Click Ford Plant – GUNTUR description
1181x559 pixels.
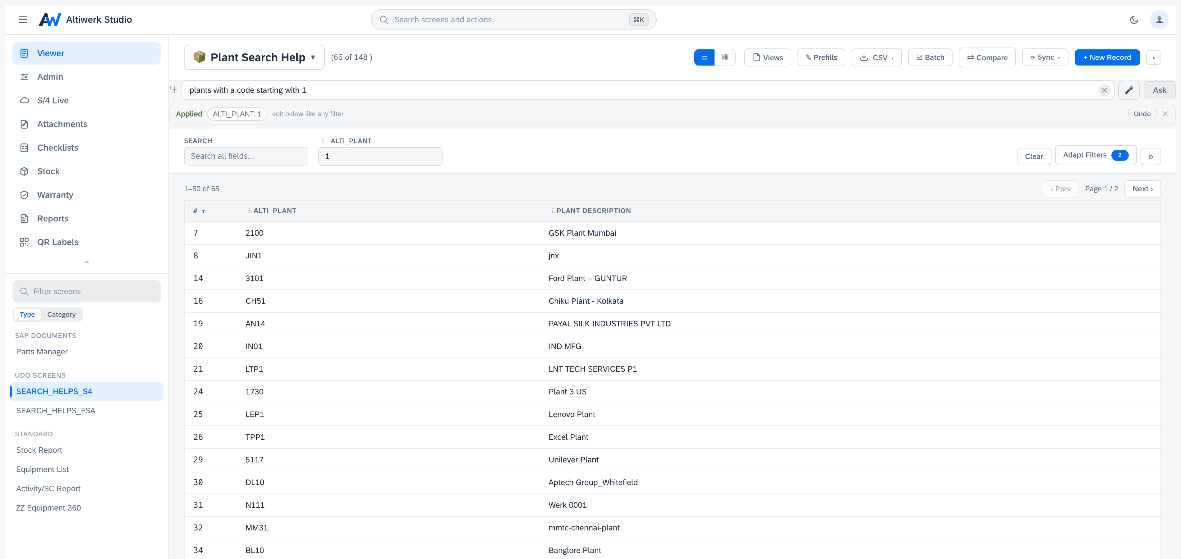tap(587, 279)
